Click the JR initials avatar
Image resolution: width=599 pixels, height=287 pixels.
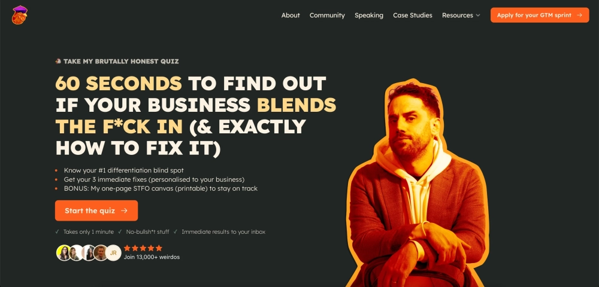click(x=113, y=253)
